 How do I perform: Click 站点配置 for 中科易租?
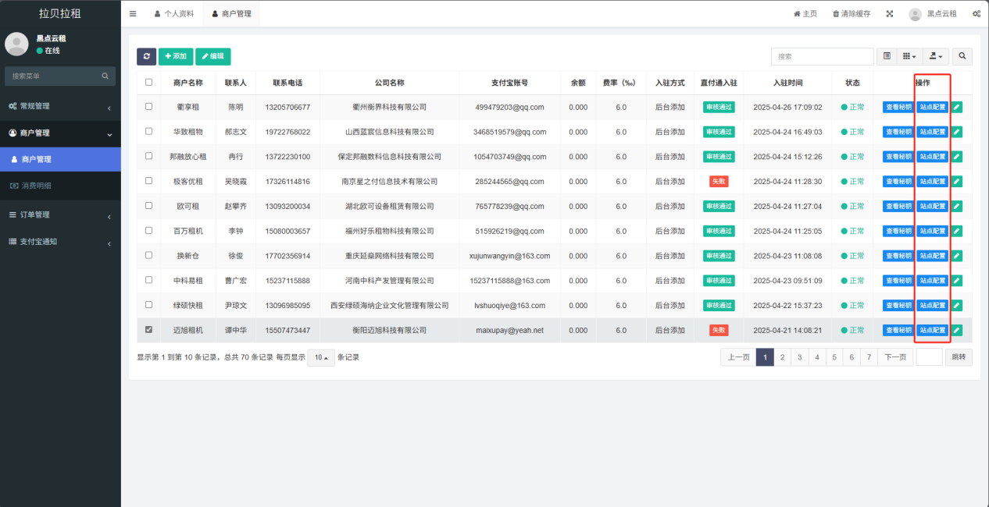click(933, 281)
